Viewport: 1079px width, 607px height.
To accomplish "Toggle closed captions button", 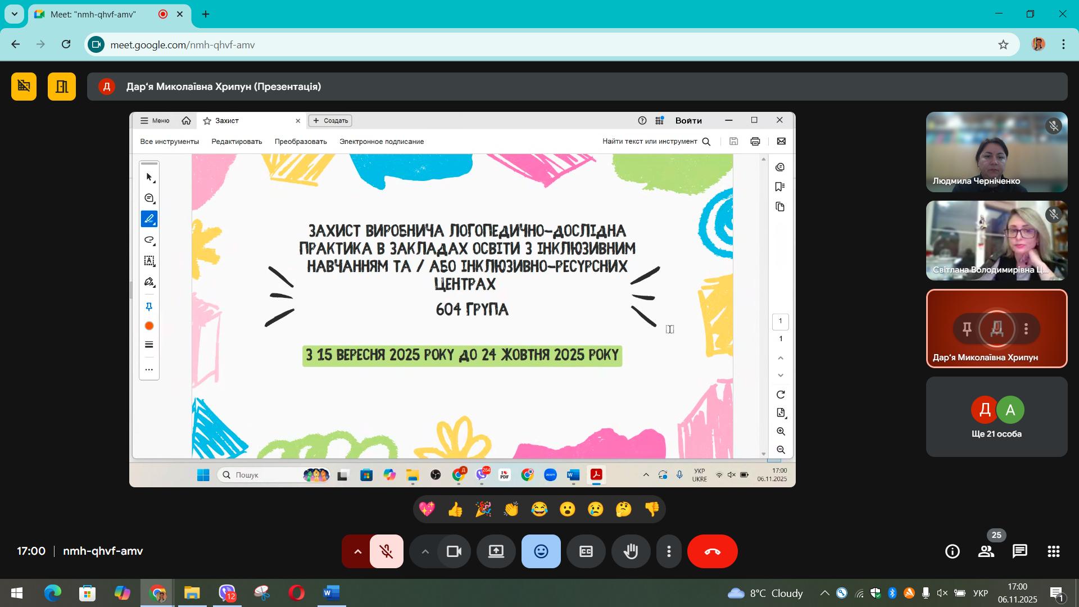I will pyautogui.click(x=586, y=551).
